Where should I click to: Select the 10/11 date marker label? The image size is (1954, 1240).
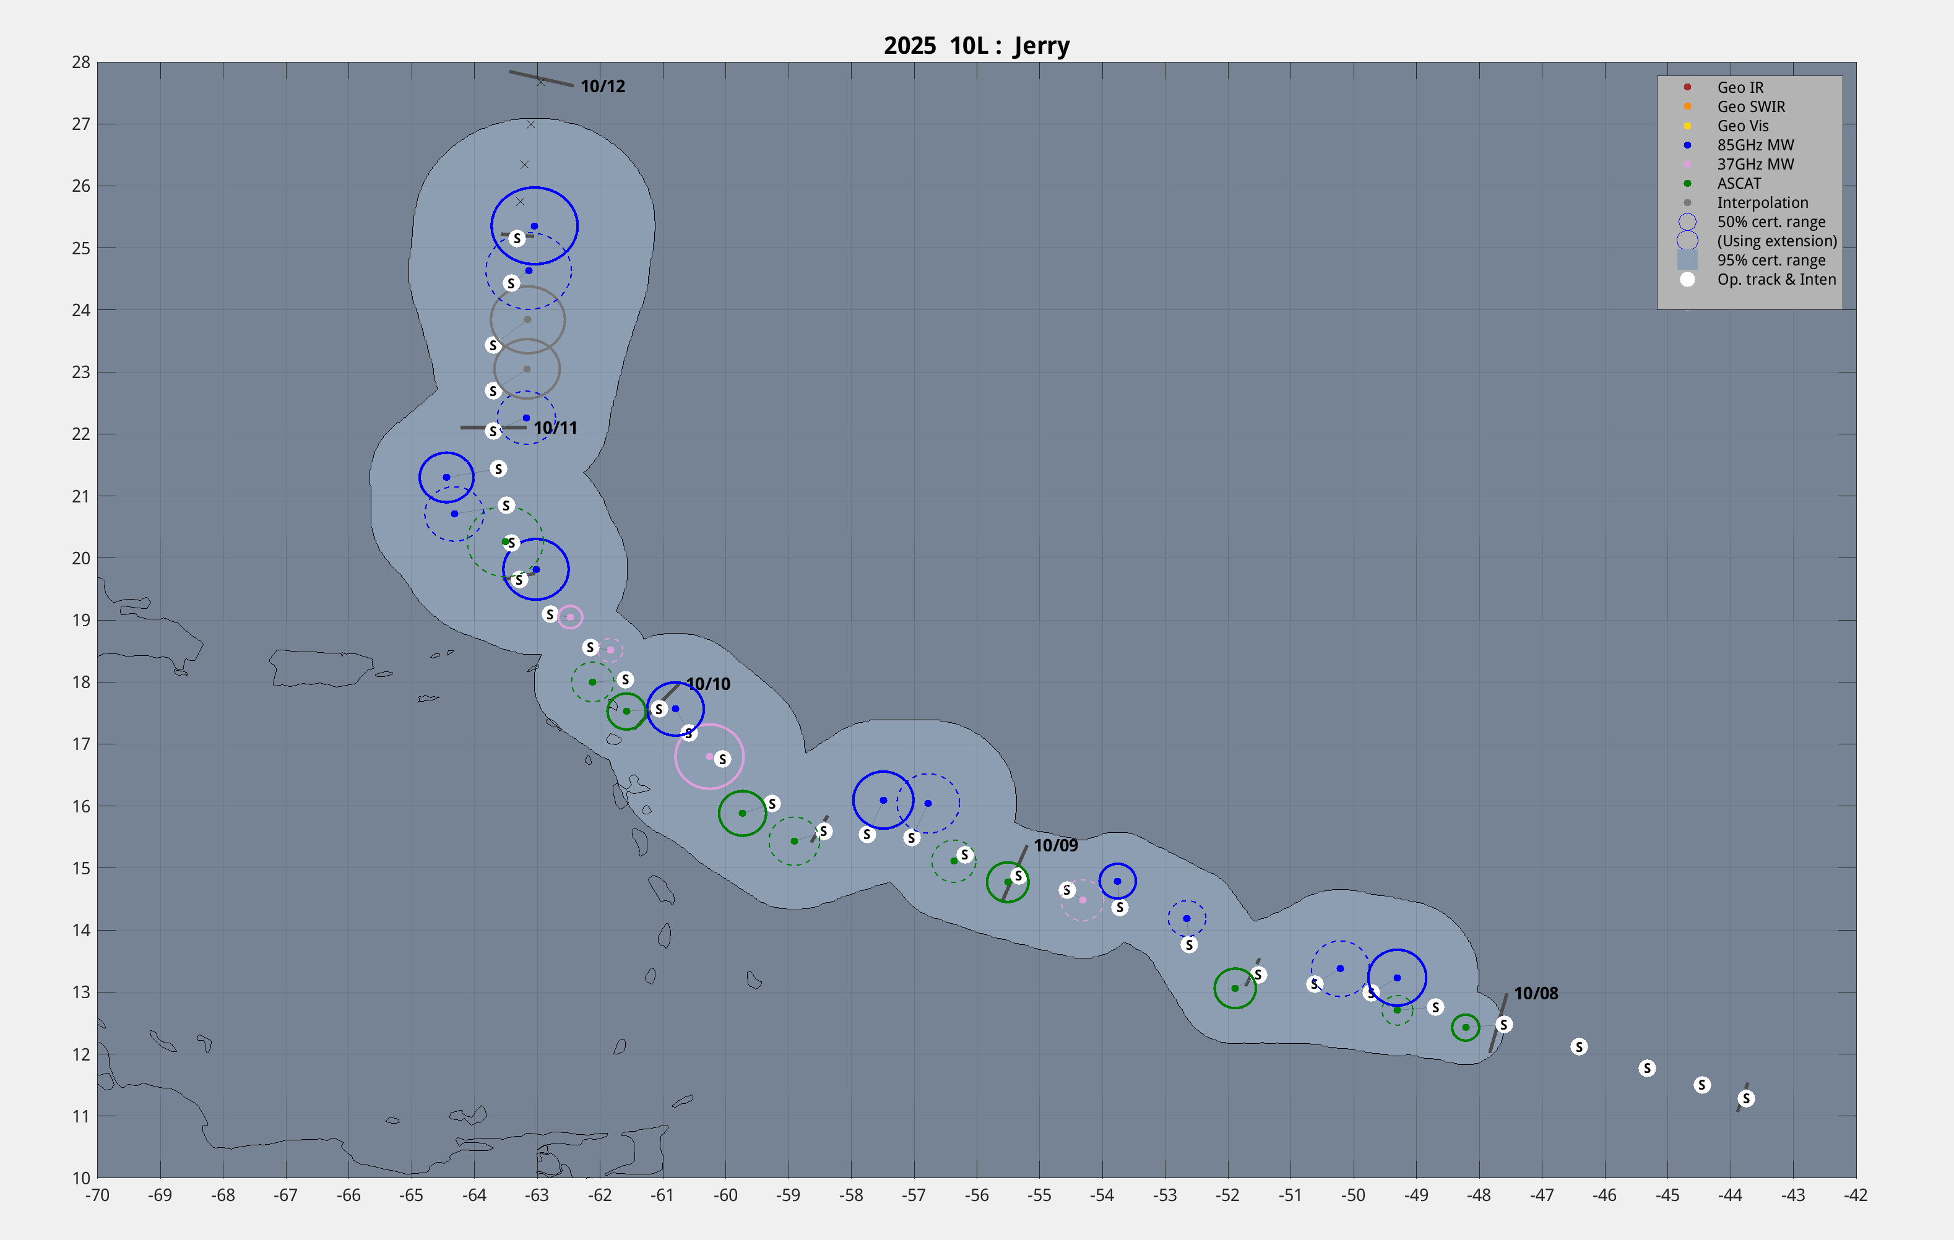point(555,428)
